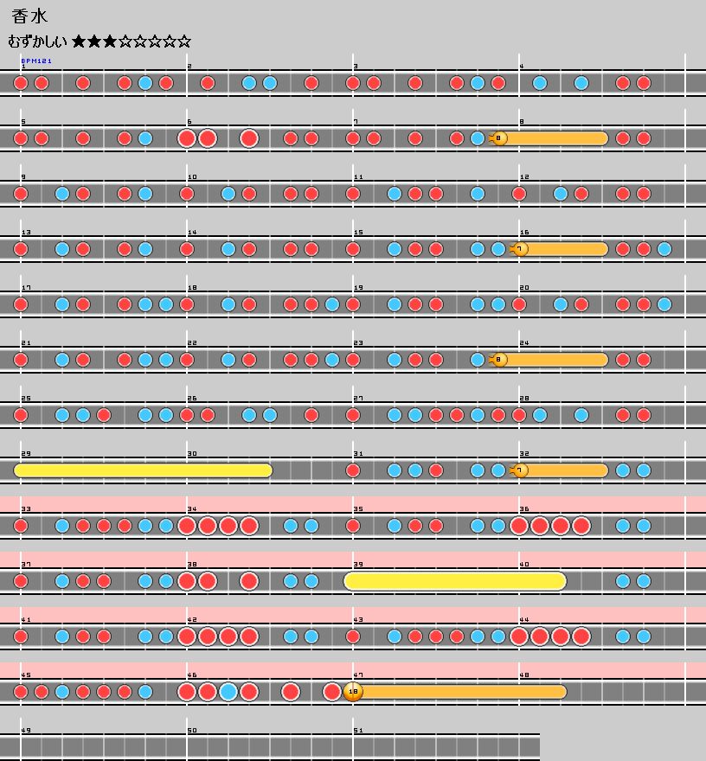Select the balloon note head before measure 16
Image resolution: width=706 pixels, height=761 pixels.
520,249
